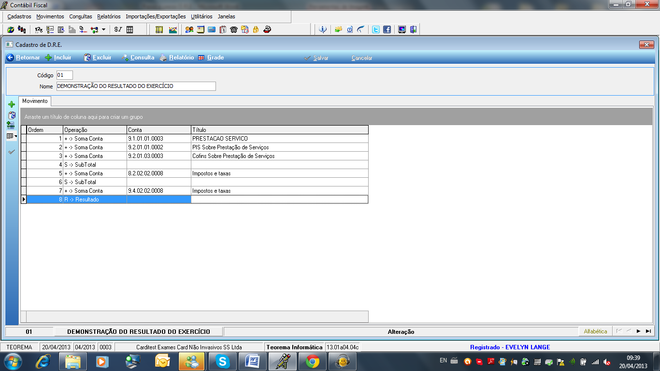Click the padlock toolbar icon
This screenshot has width=660, height=371.
[256, 29]
